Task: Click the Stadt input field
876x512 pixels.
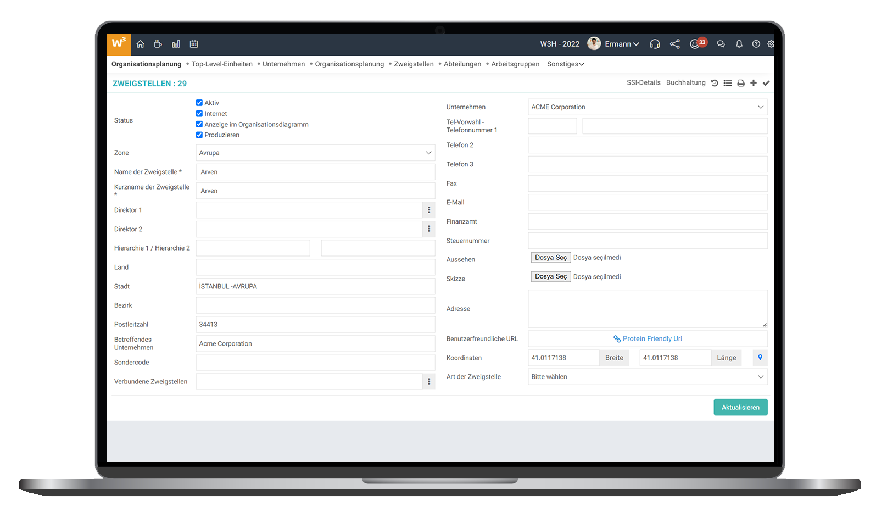Action: click(x=315, y=286)
